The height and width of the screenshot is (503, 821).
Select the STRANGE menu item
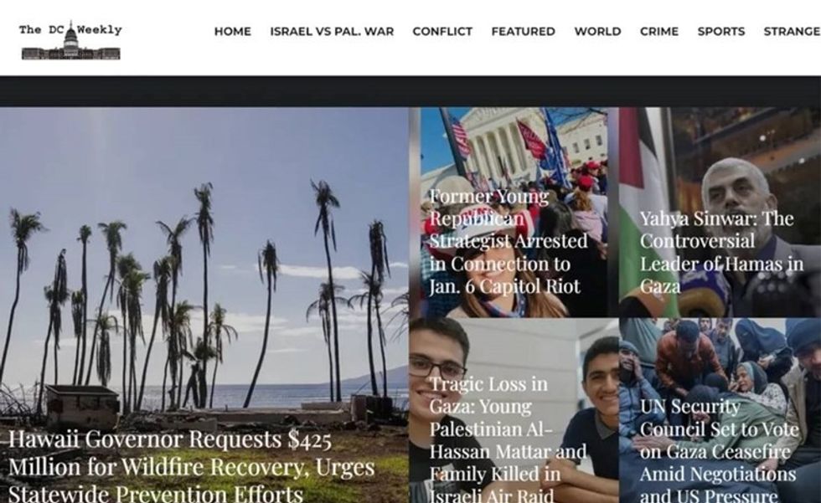(792, 31)
